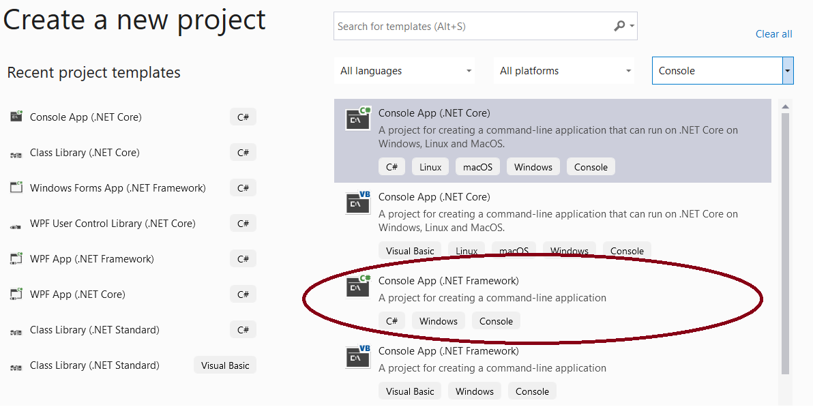
Task: Open the All languages dropdown
Action: tap(406, 71)
